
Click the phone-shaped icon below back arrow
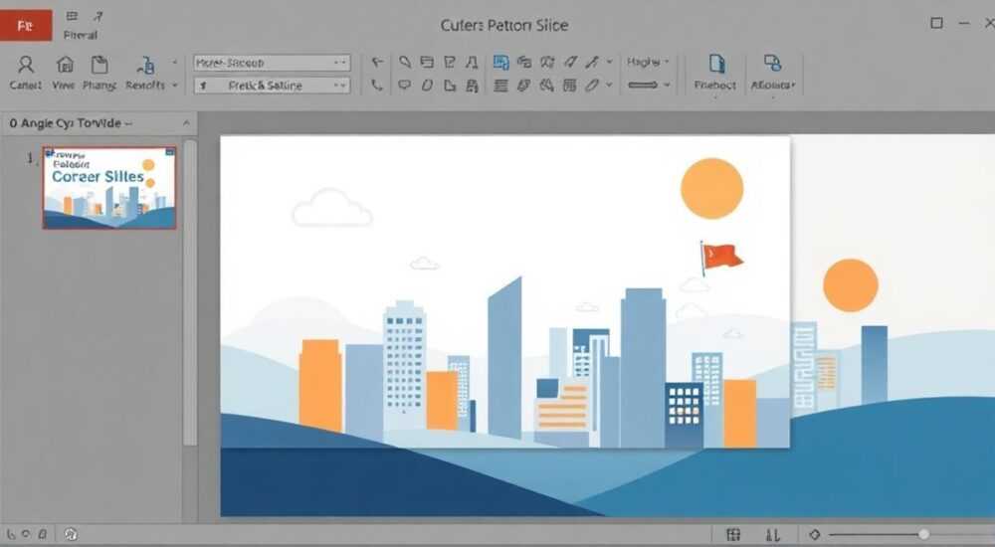[x=377, y=85]
